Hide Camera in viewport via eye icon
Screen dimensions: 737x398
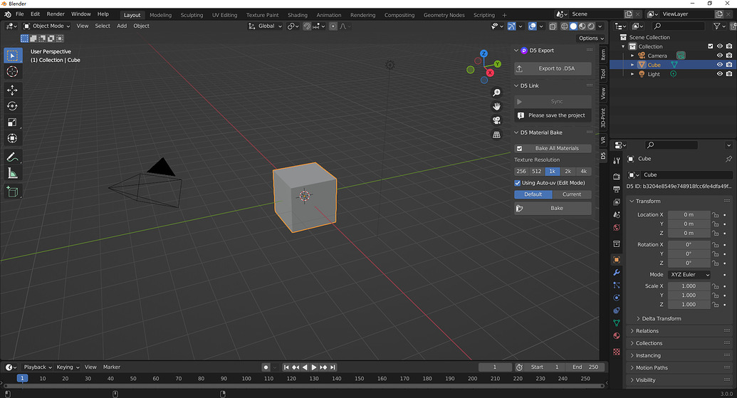[720, 56]
